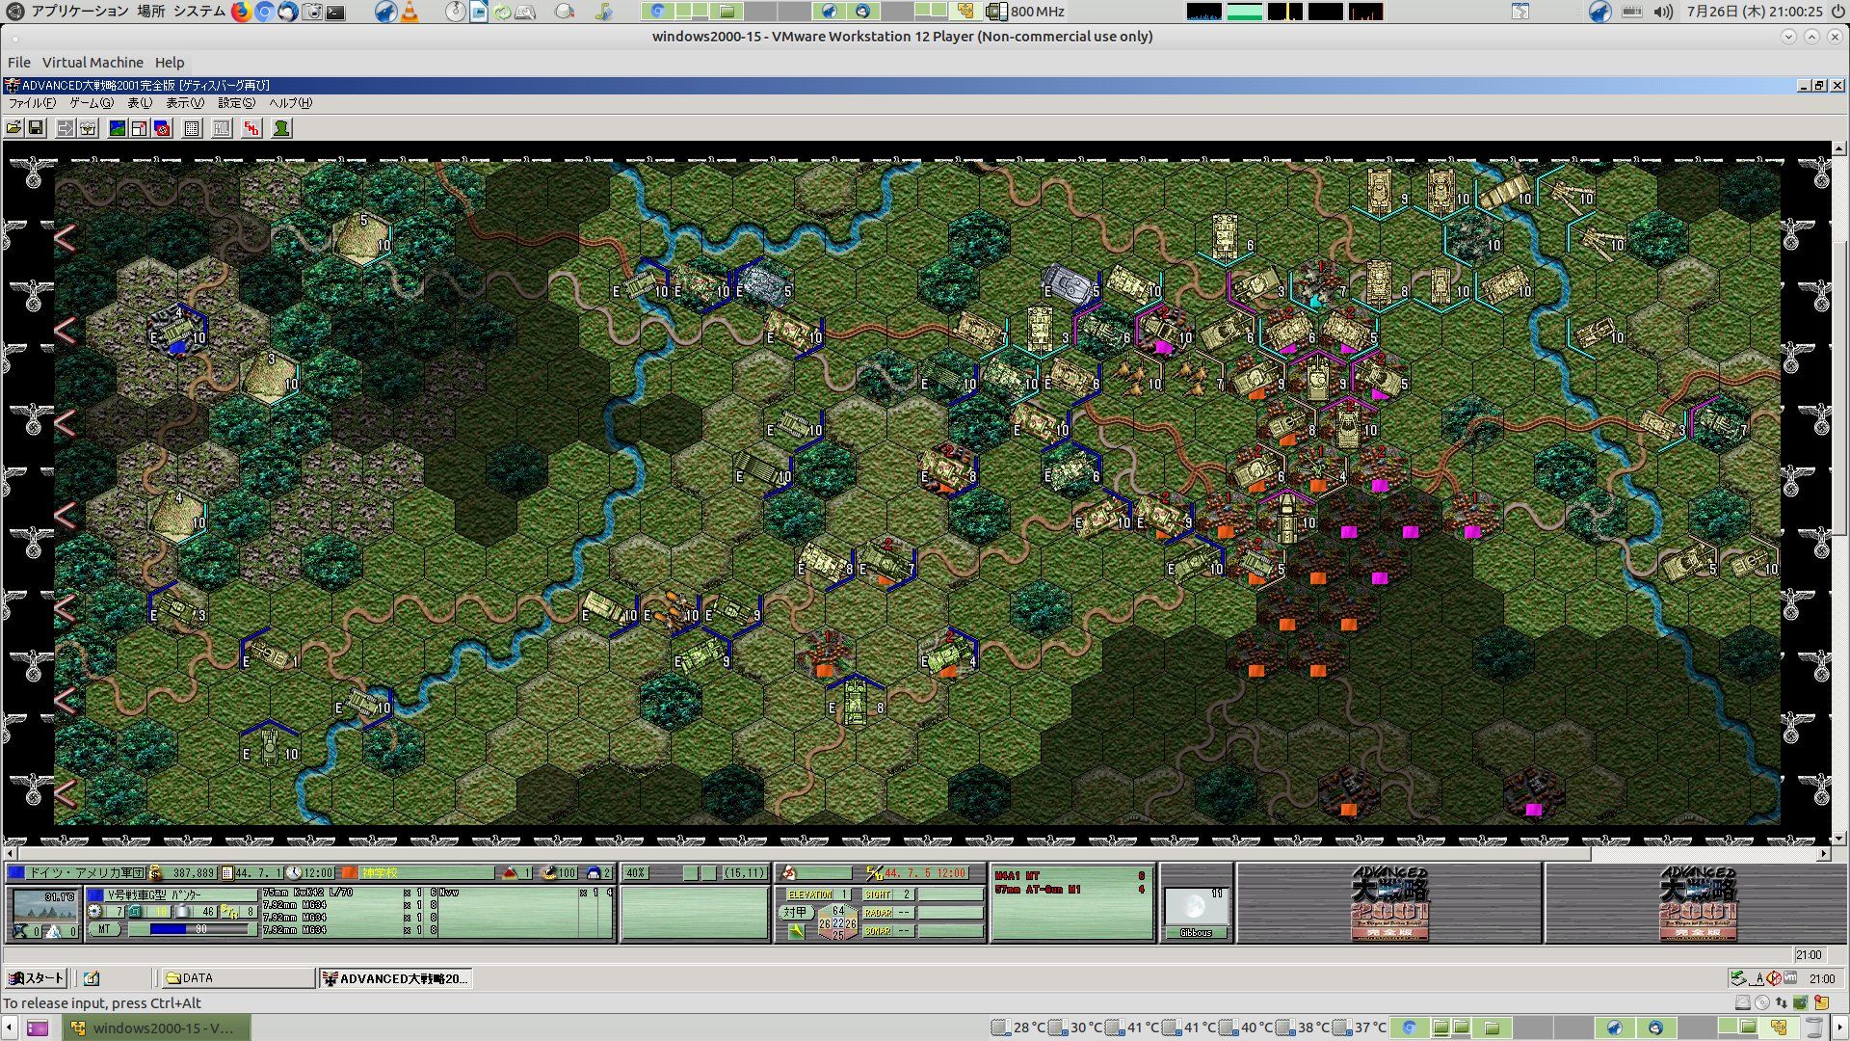Click the show desktop quick launch icon

coord(92,978)
